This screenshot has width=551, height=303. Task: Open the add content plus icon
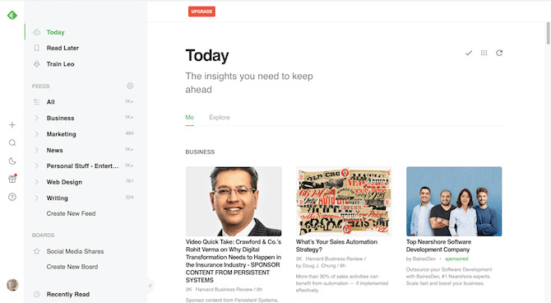[x=12, y=125]
